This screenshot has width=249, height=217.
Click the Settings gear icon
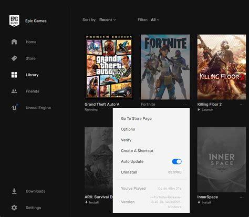click(x=14, y=208)
